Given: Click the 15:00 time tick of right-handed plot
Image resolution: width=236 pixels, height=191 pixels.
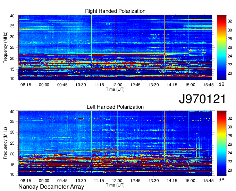Looking at the screenshot, I should (x=190, y=85).
